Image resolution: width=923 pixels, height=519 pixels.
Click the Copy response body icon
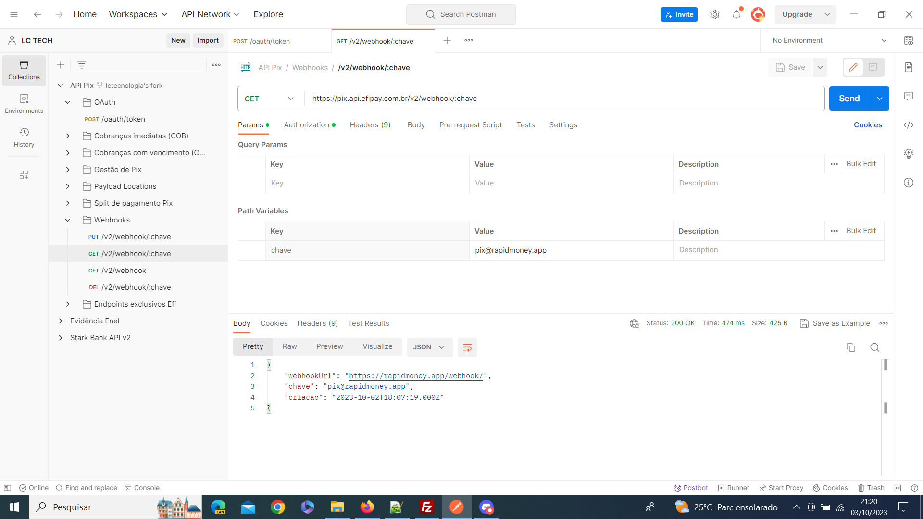851,346
